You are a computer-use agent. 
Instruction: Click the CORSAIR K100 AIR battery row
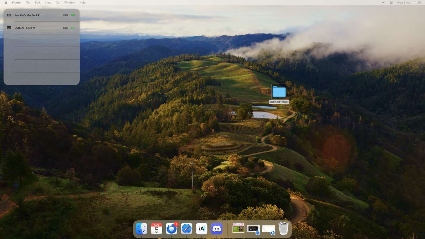[41, 28]
